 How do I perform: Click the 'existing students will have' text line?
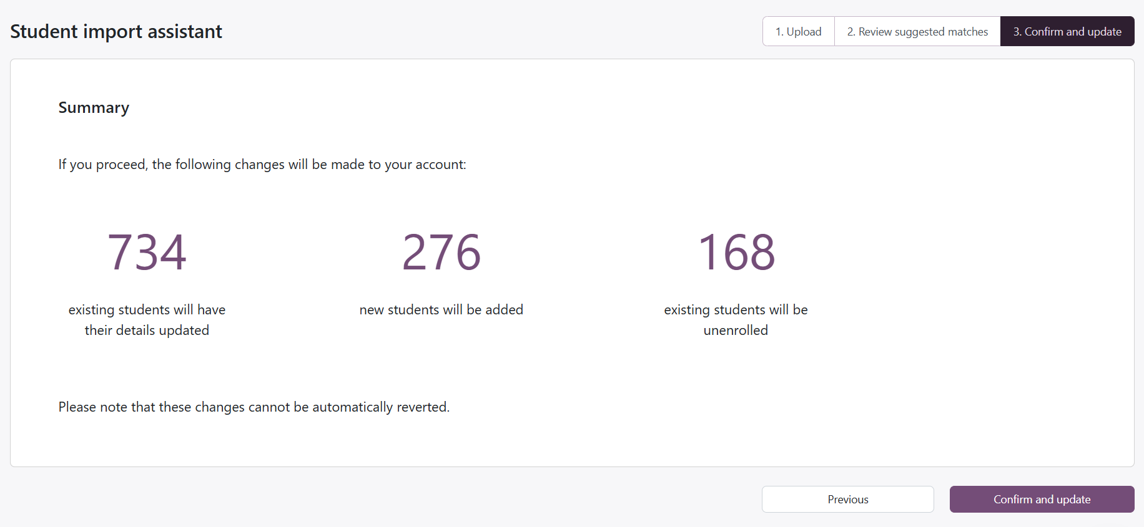[147, 310]
